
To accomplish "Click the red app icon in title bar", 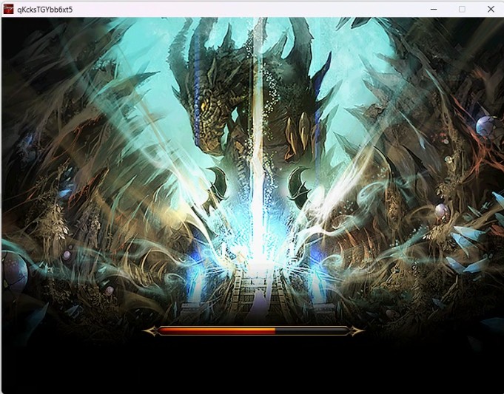I will [x=8, y=10].
